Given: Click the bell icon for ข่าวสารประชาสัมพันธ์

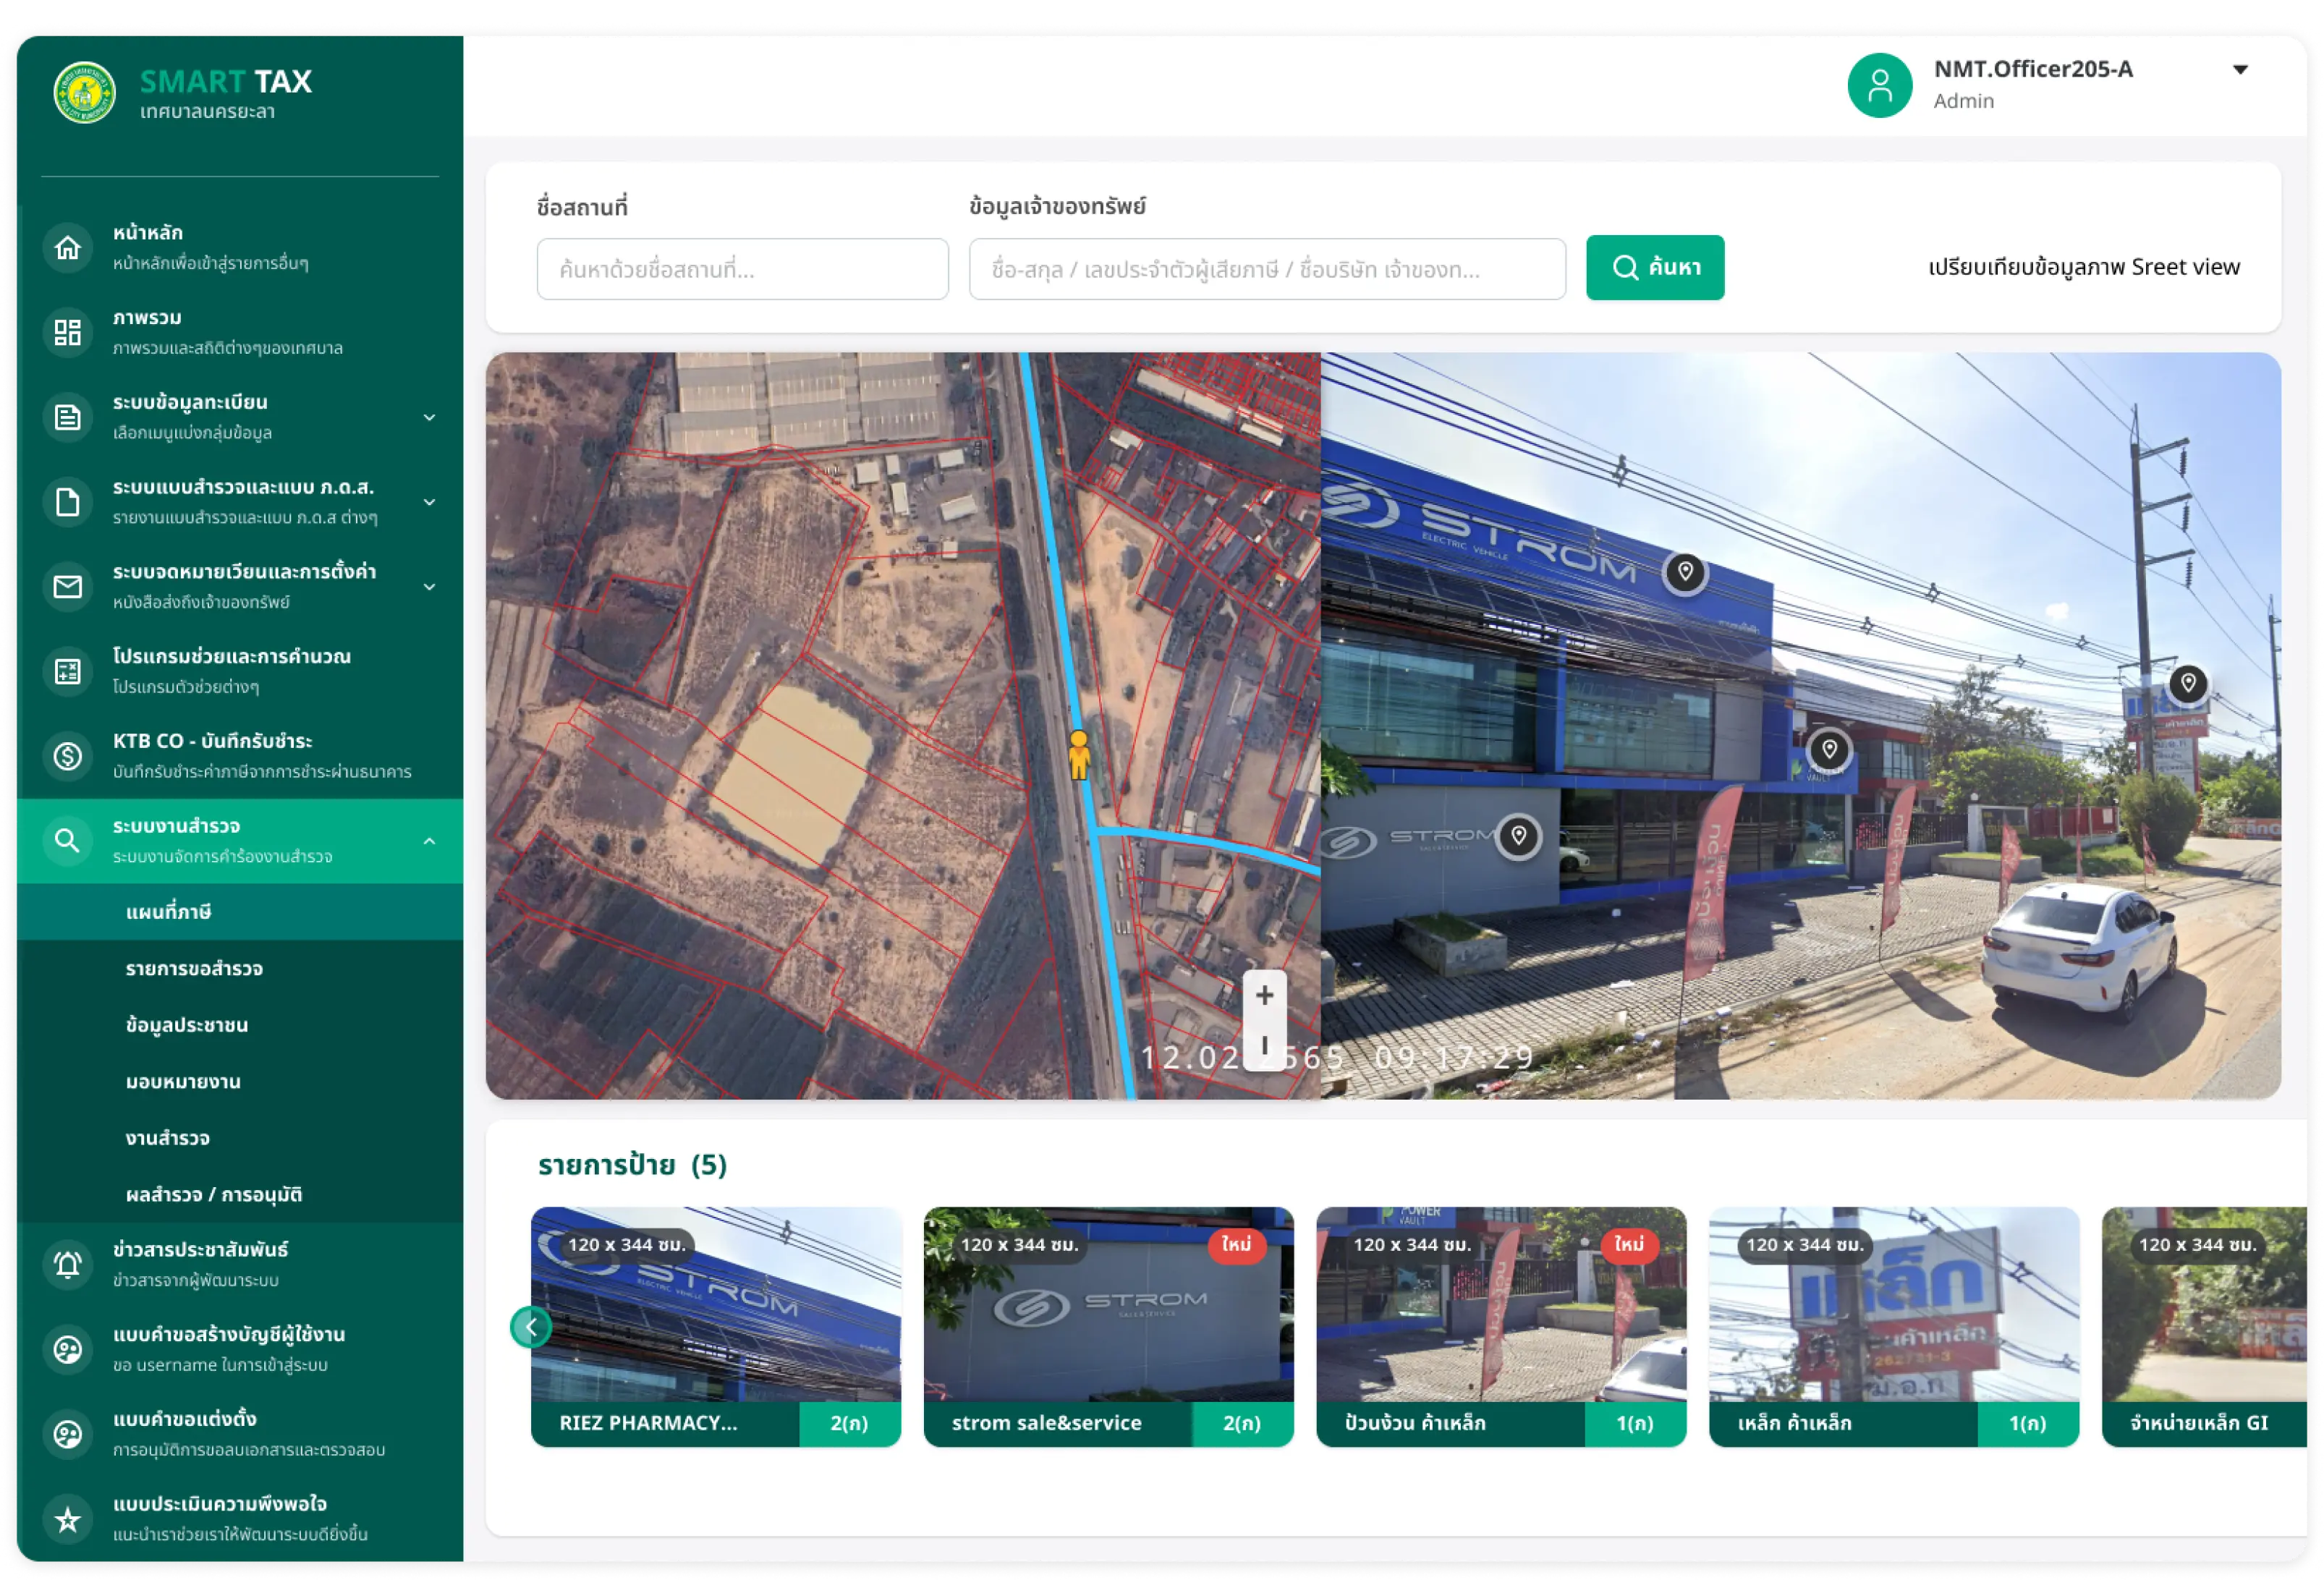Looking at the screenshot, I should [67, 1264].
